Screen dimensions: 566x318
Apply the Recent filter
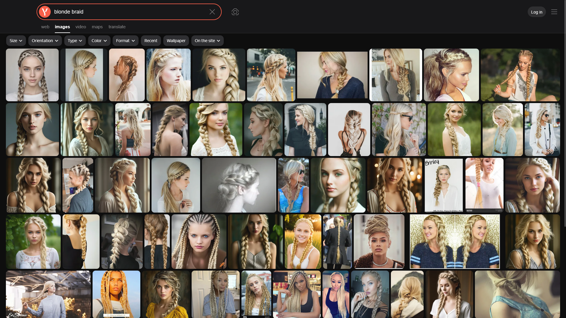151,41
